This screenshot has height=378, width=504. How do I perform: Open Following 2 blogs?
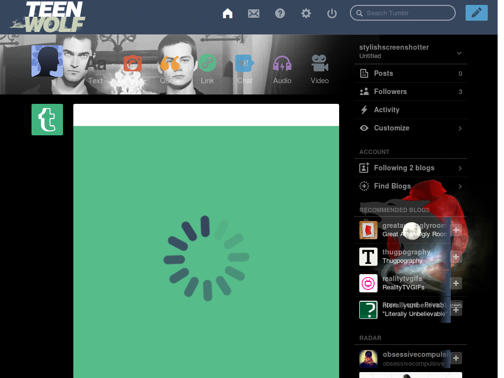point(410,168)
